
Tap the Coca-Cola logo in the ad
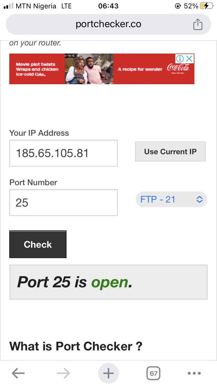(x=178, y=69)
